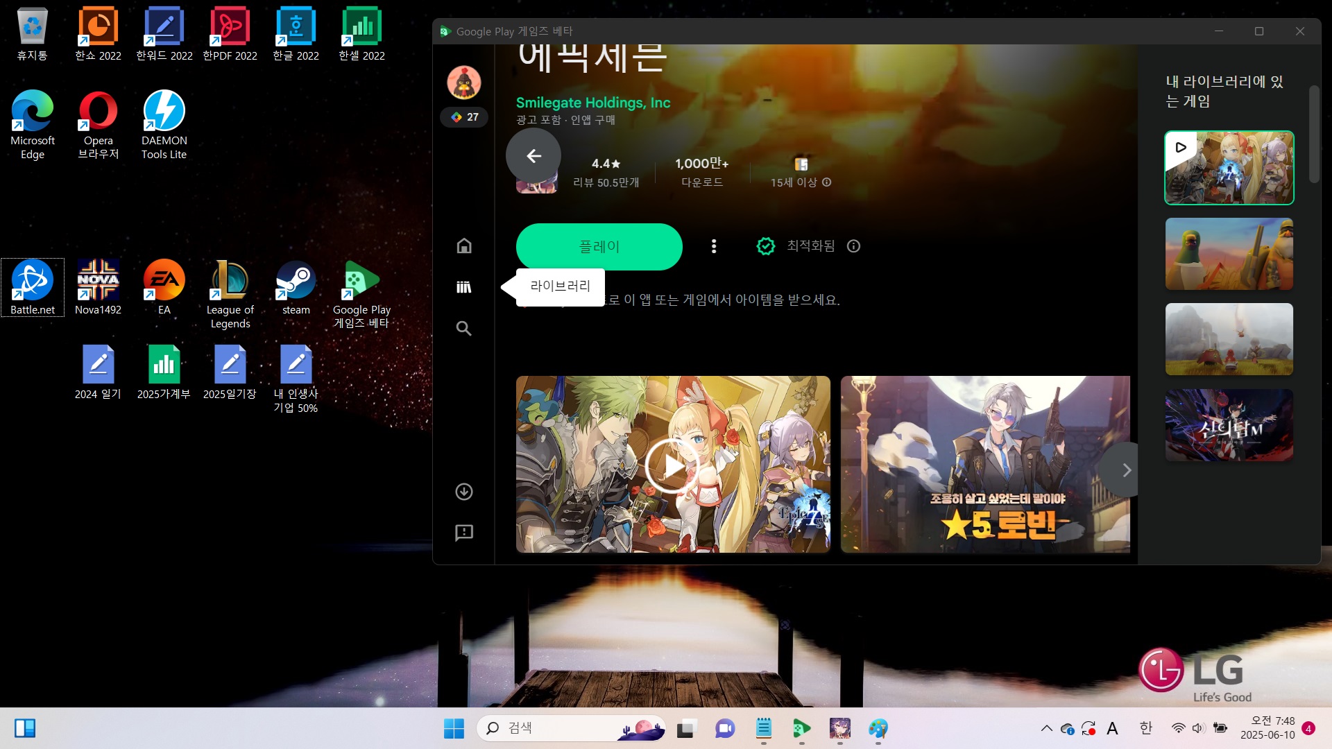Click the taskbar 검색 search box
The height and width of the screenshot is (749, 1332).
point(571,728)
